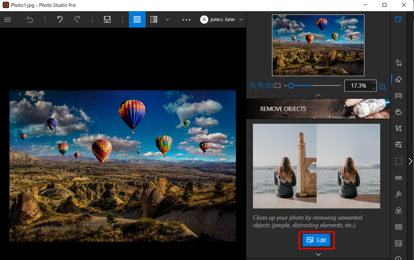414x260 pixels.
Task: Show the histogram curve icon
Action: coord(383,86)
